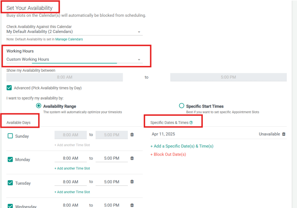Click Tuesday's 5:00 PM end time field
The image size is (297, 208).
112,182
